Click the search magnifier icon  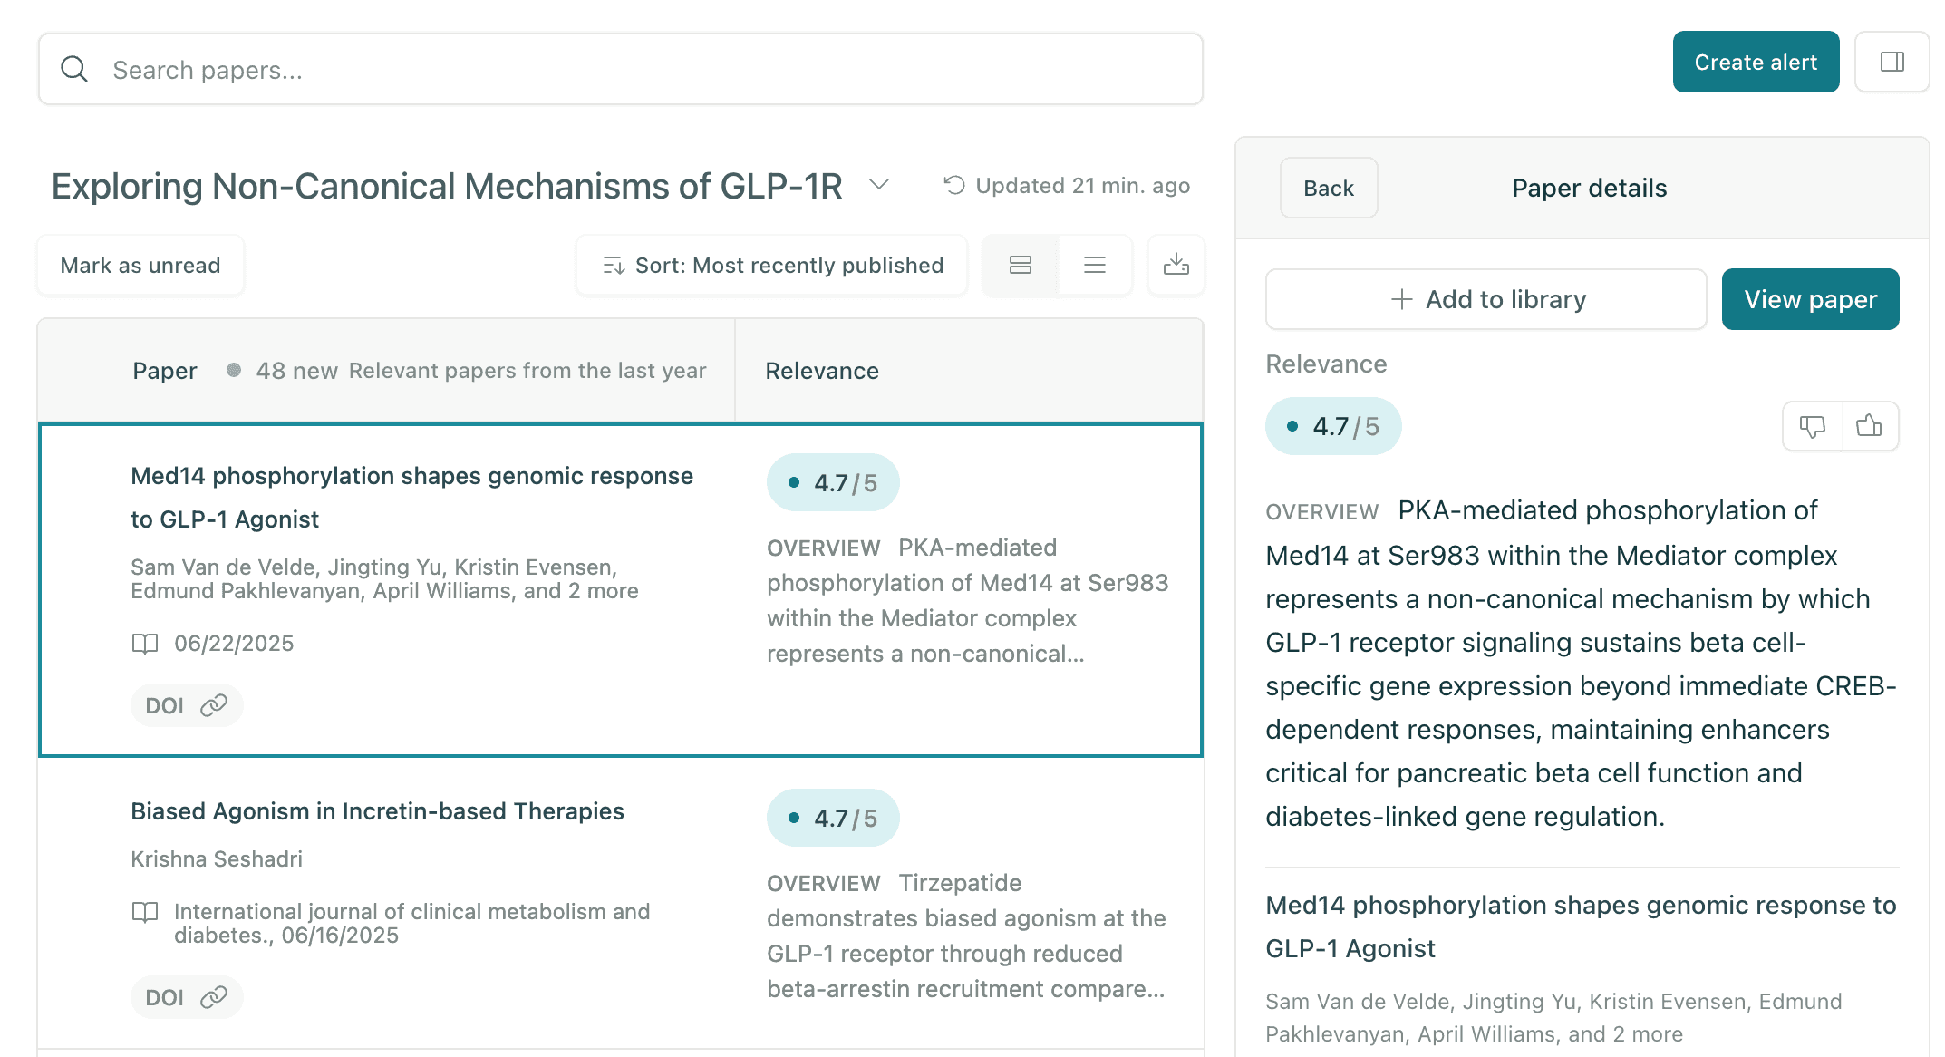pos(74,69)
